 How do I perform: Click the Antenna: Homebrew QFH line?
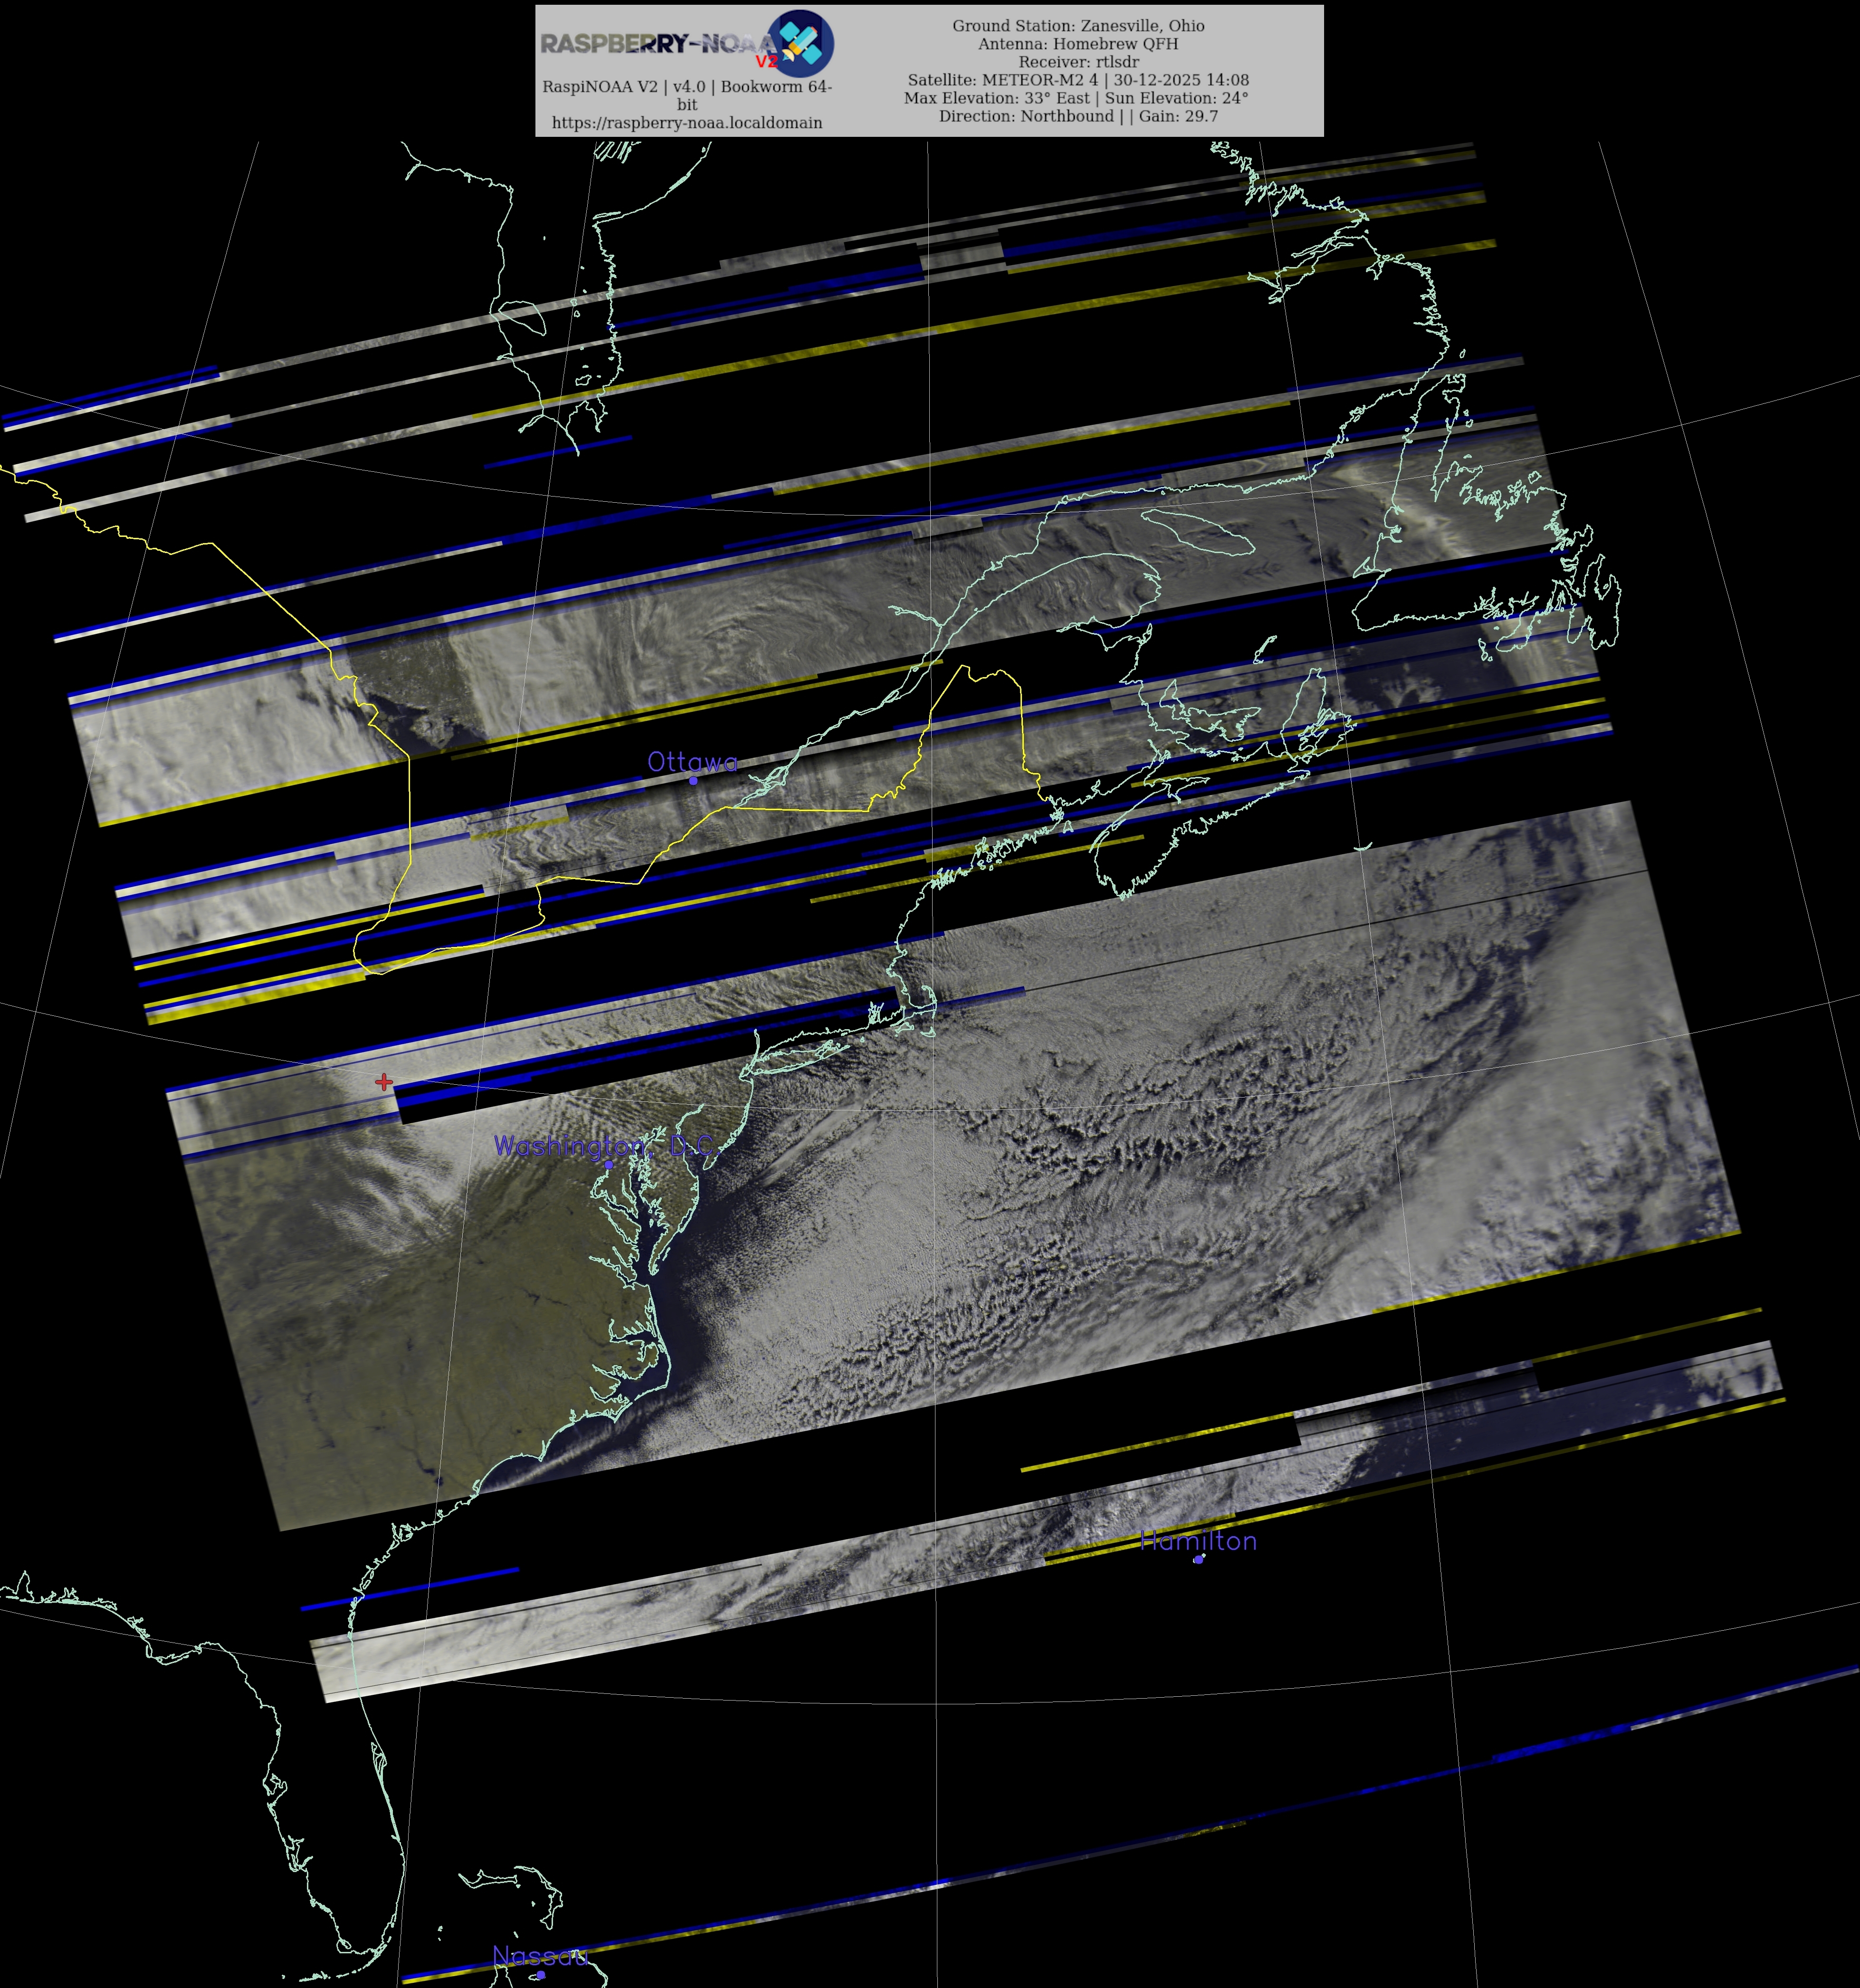click(1078, 44)
